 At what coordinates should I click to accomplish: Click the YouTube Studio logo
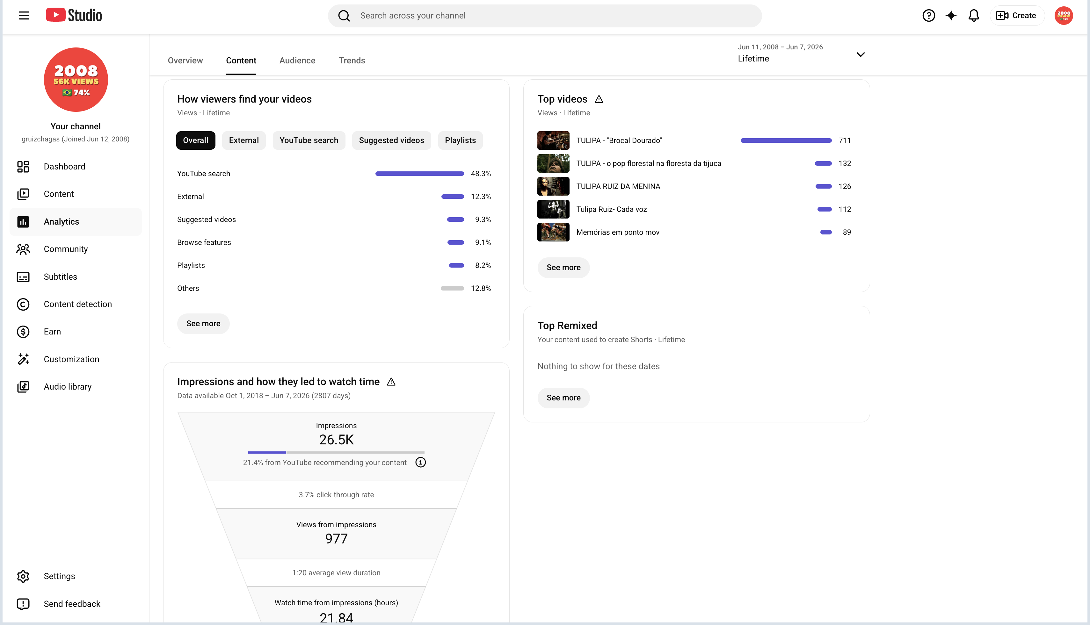[x=74, y=16]
